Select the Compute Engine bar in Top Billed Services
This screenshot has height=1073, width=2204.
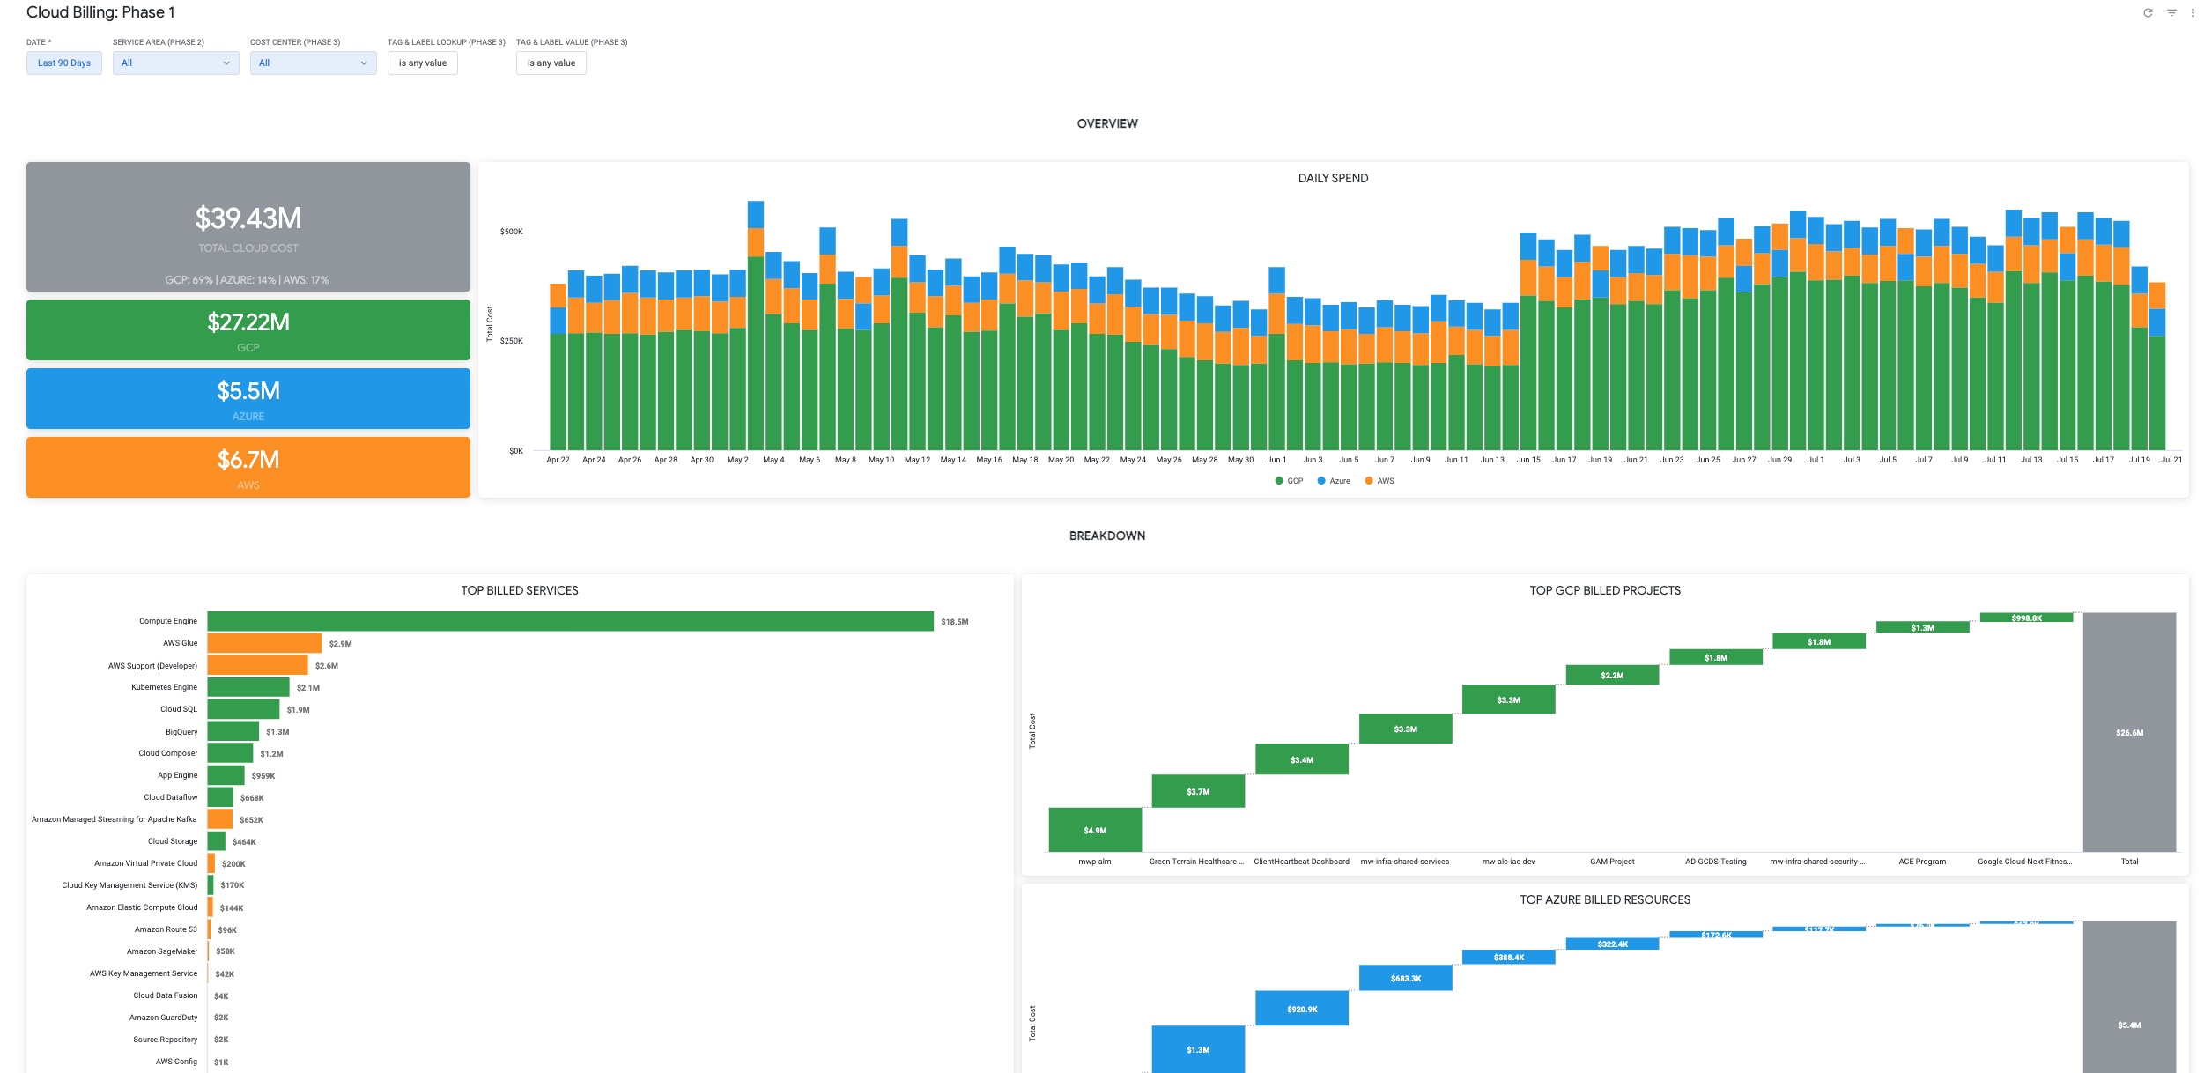570,621
